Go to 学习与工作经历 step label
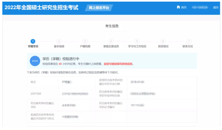This screenshot has width=222, height=130. pos(137,46)
